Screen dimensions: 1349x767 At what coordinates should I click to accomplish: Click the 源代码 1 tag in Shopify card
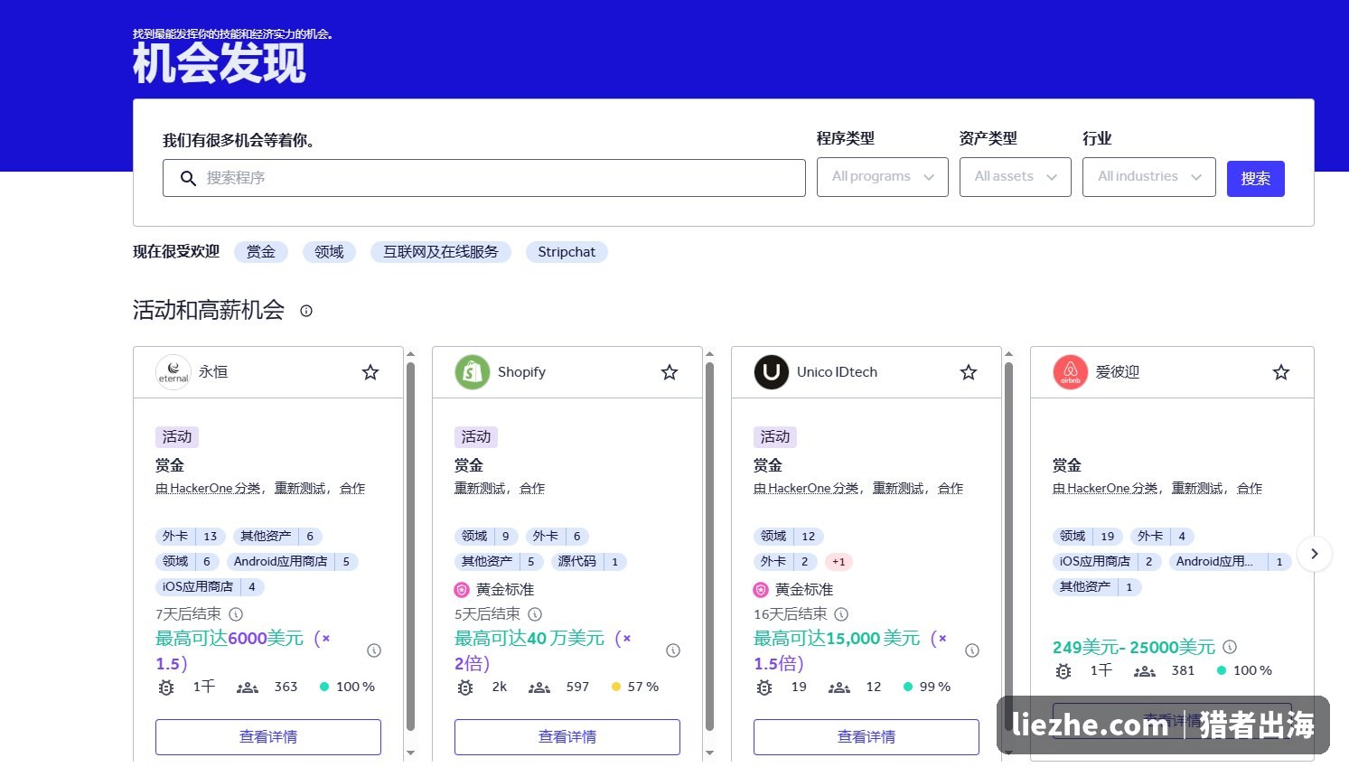pyautogui.click(x=588, y=562)
